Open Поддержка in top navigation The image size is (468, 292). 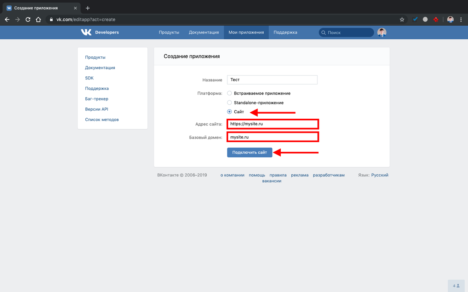click(x=285, y=32)
